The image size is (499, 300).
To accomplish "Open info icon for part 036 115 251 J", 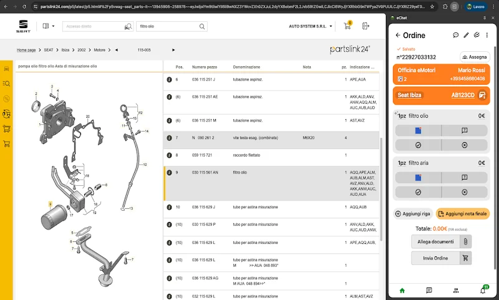I will 169,80.
